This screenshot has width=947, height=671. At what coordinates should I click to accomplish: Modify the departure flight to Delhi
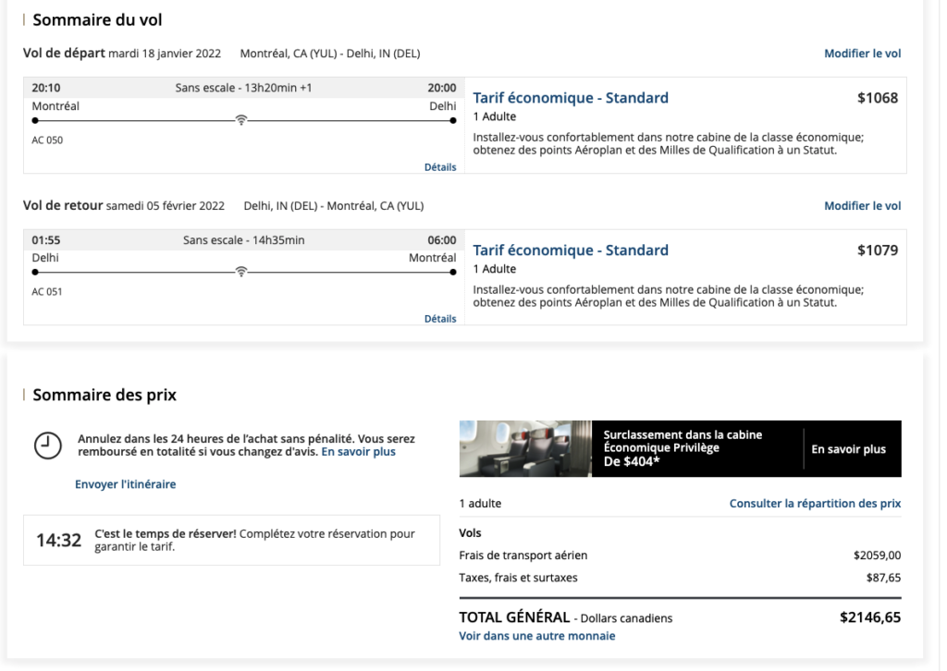tap(862, 54)
